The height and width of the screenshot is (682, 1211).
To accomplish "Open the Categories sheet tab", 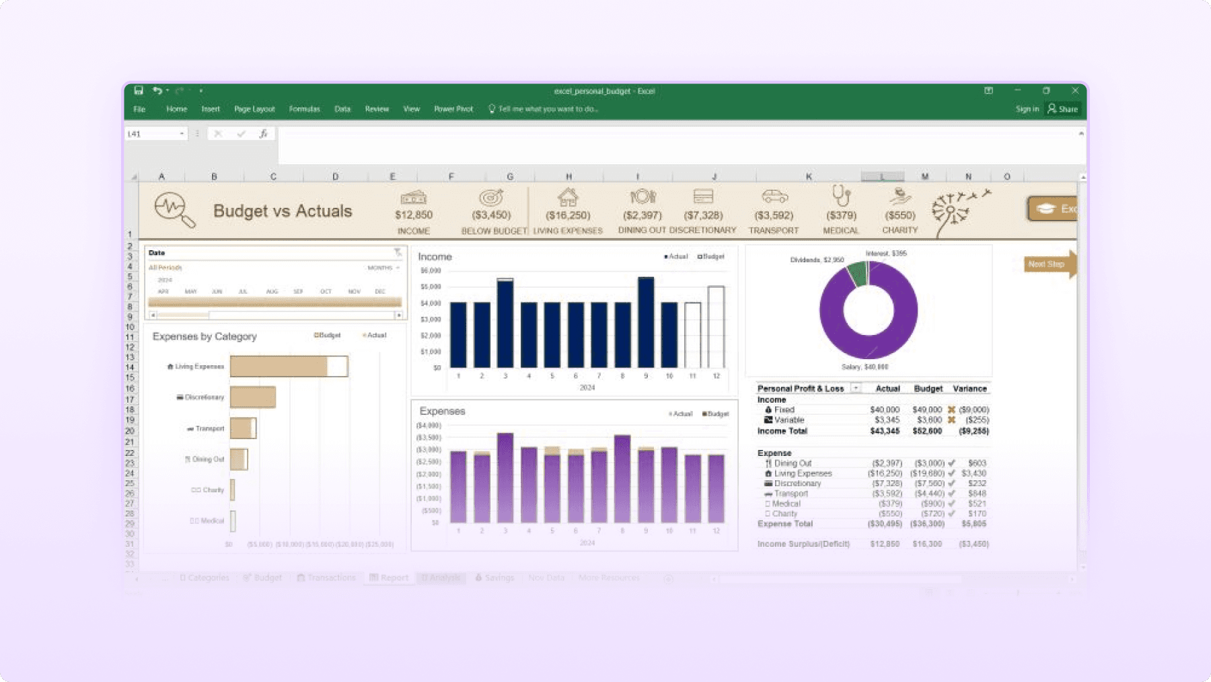I will 204,578.
